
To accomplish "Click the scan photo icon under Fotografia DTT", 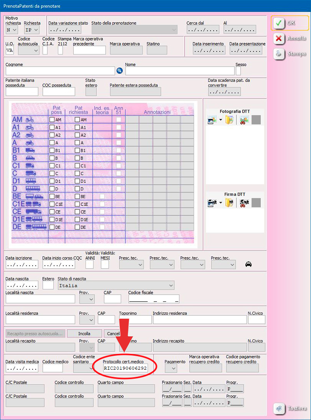I will 211,120.
